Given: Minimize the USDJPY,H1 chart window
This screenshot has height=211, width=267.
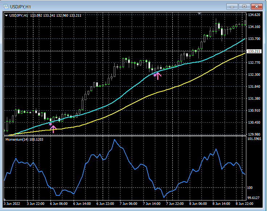Looking at the screenshot, I should 232,7.
